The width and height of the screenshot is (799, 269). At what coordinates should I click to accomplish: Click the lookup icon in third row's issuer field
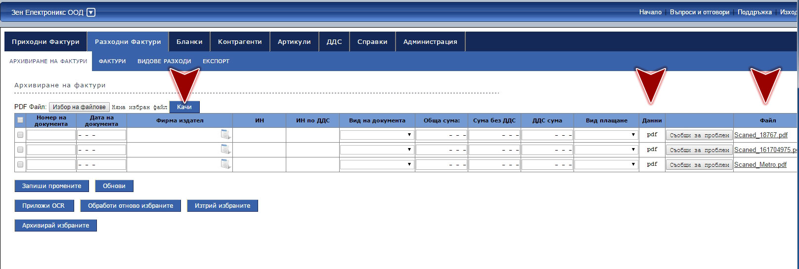pos(225,164)
